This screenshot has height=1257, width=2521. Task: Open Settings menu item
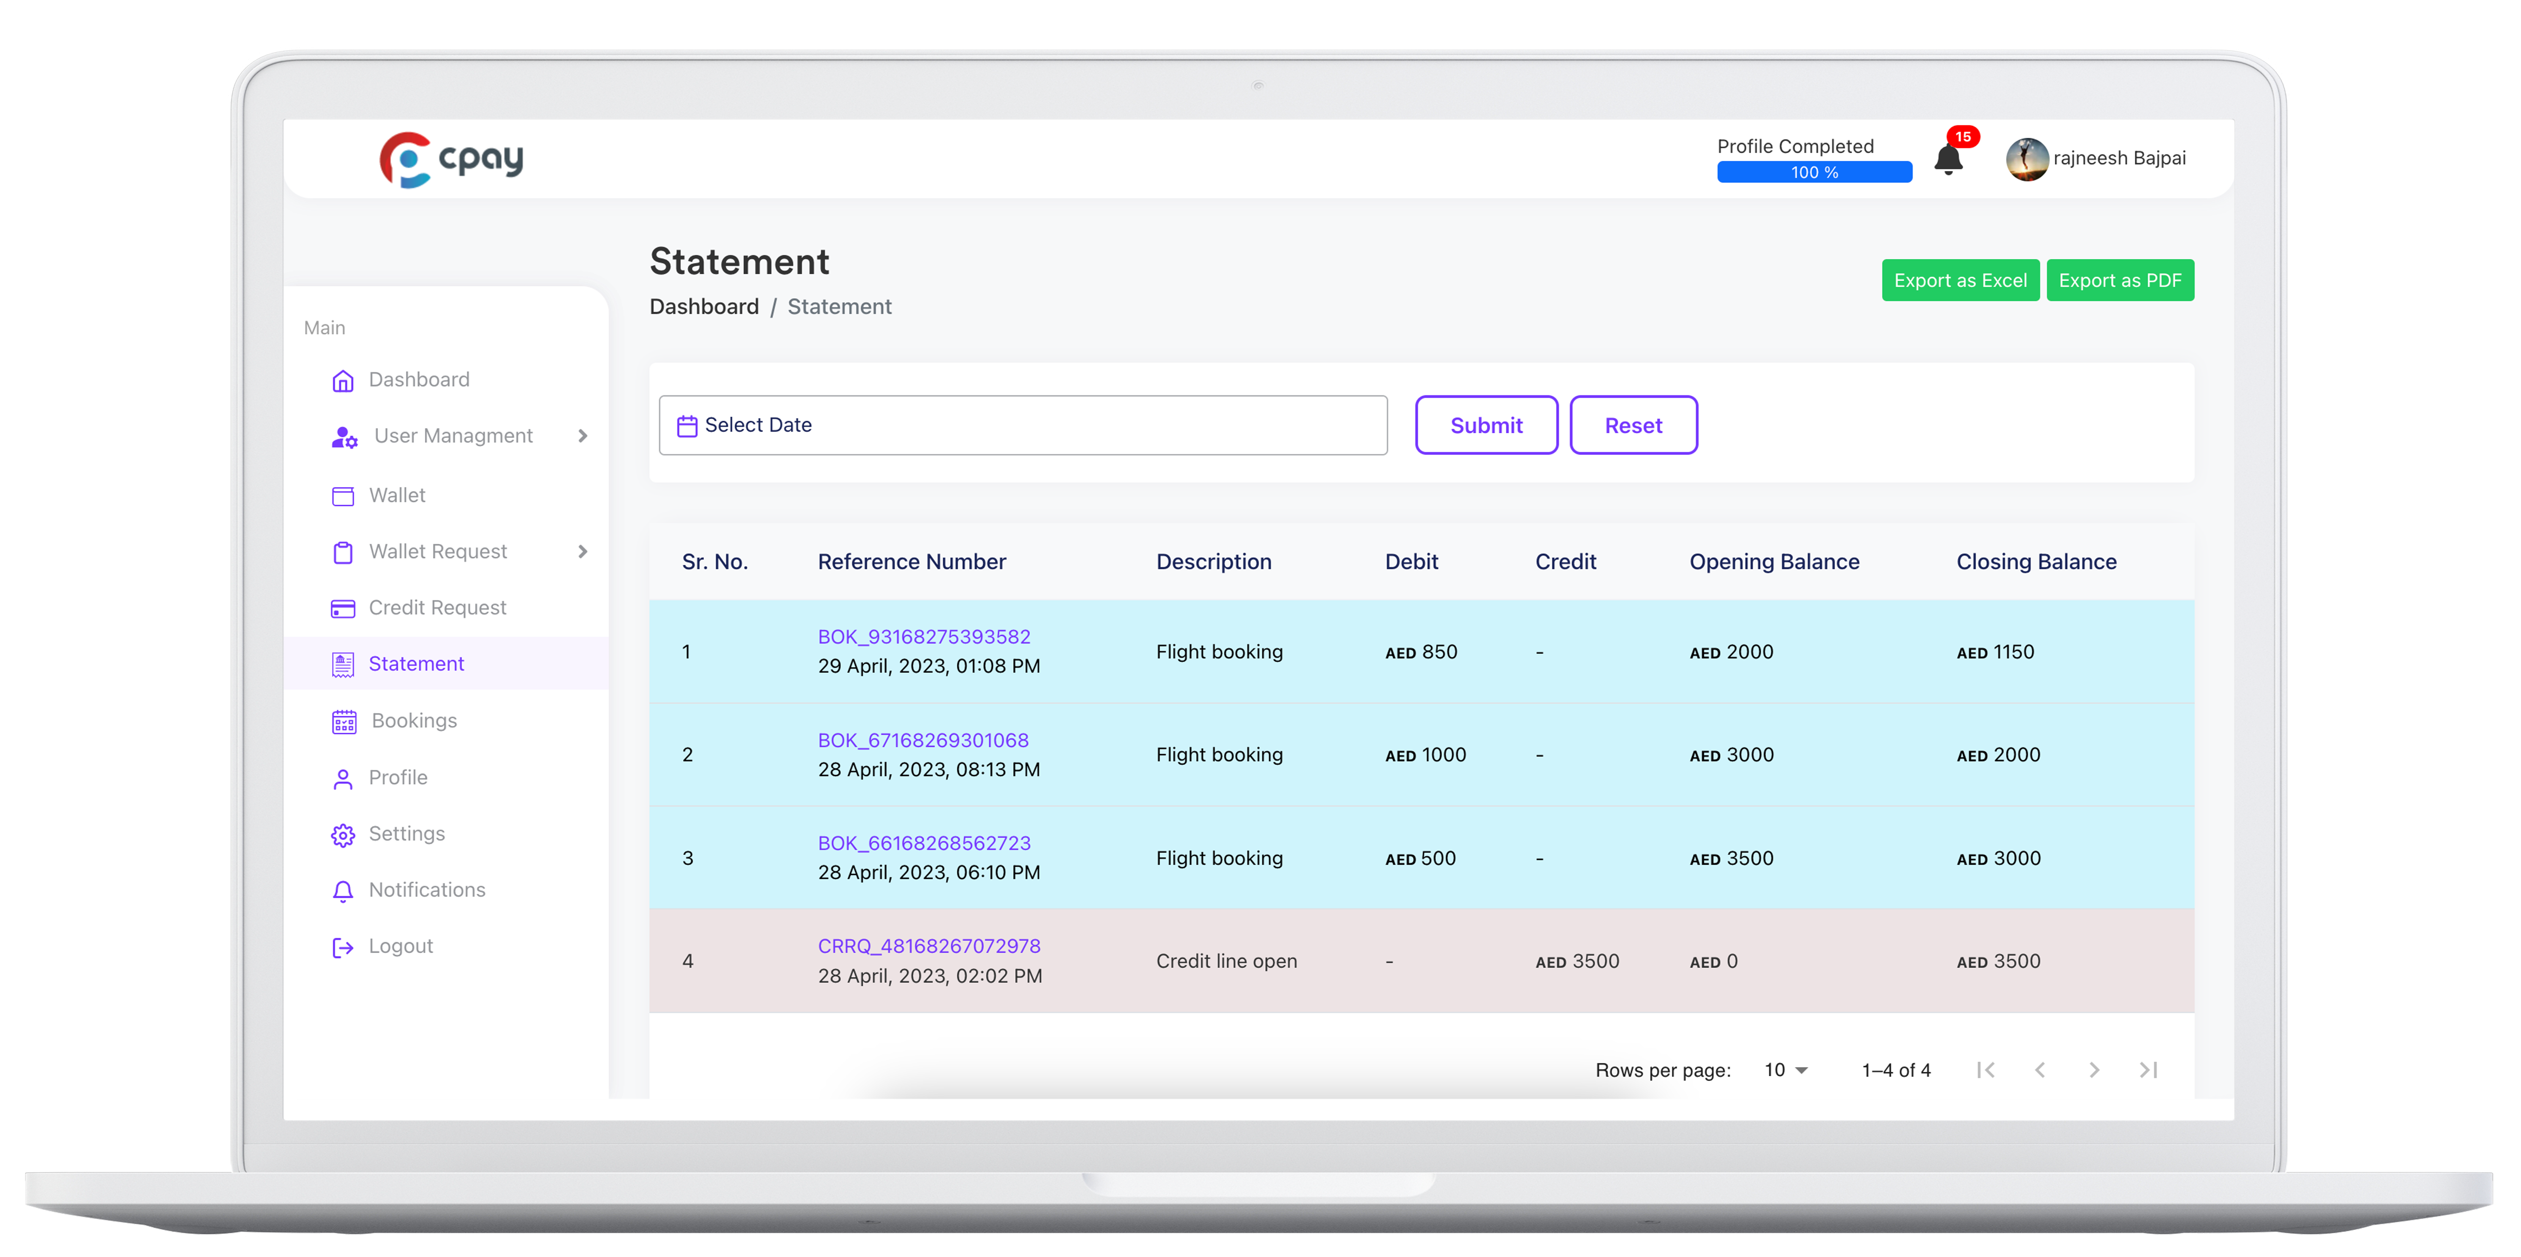(x=406, y=833)
